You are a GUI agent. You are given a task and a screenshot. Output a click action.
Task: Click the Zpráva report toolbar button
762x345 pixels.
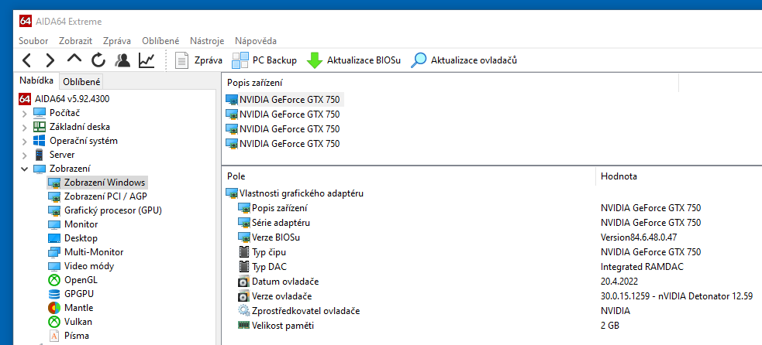(x=198, y=60)
